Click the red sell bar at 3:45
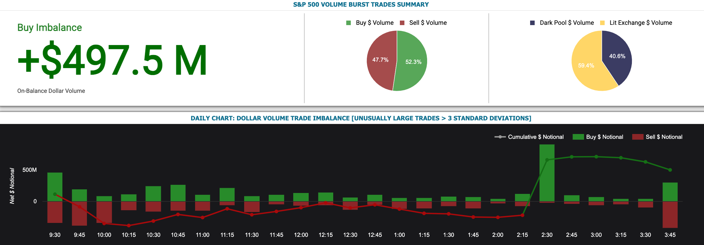The image size is (704, 245). coord(670,215)
